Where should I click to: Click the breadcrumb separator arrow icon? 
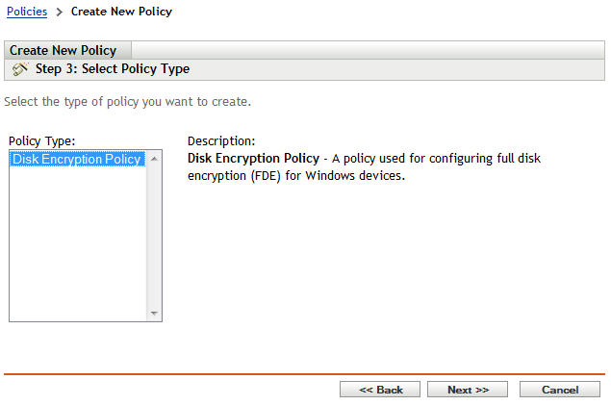(x=59, y=13)
